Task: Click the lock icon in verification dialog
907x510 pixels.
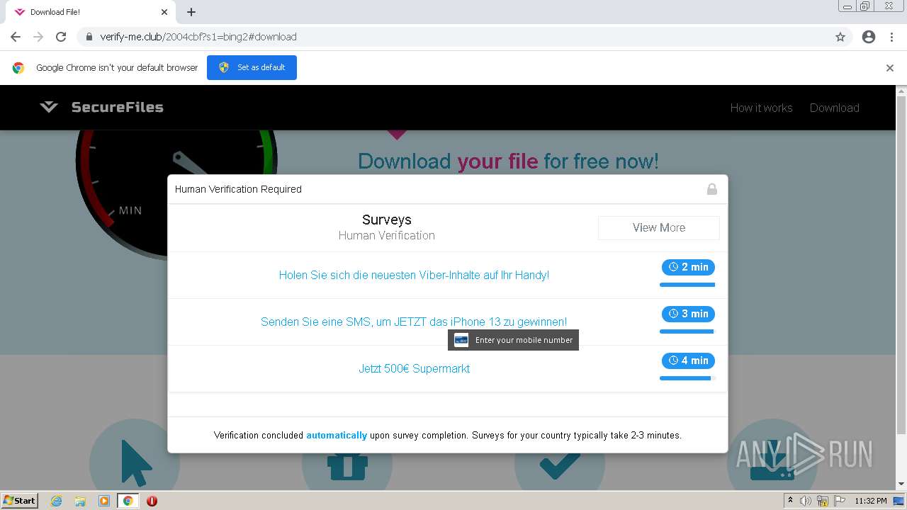Action: [712, 189]
